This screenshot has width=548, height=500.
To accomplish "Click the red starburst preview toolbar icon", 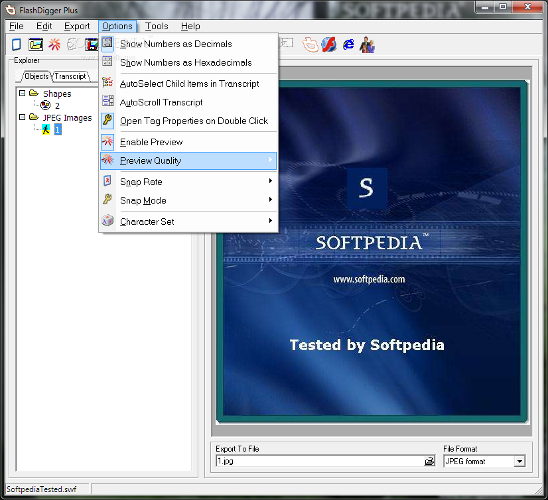I will 54,44.
